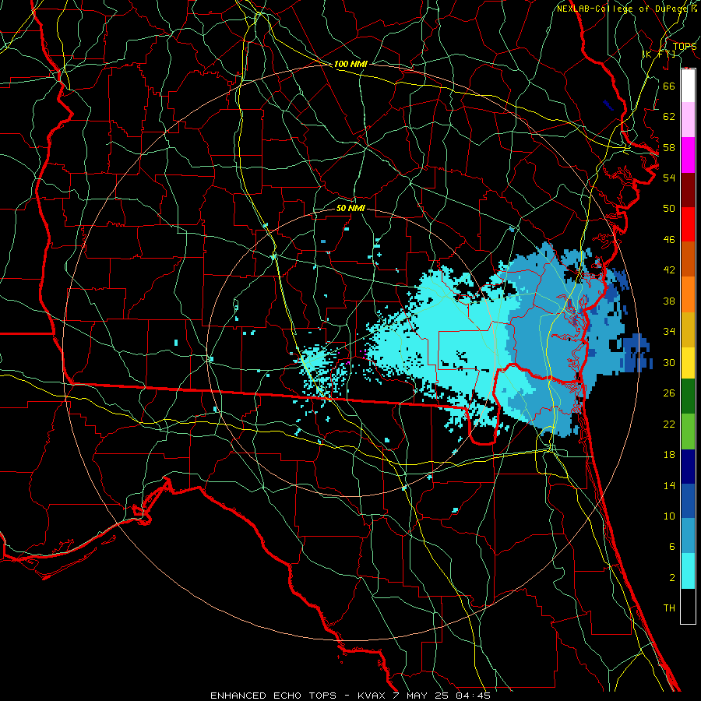Click the navy legend swatch

click(x=688, y=467)
